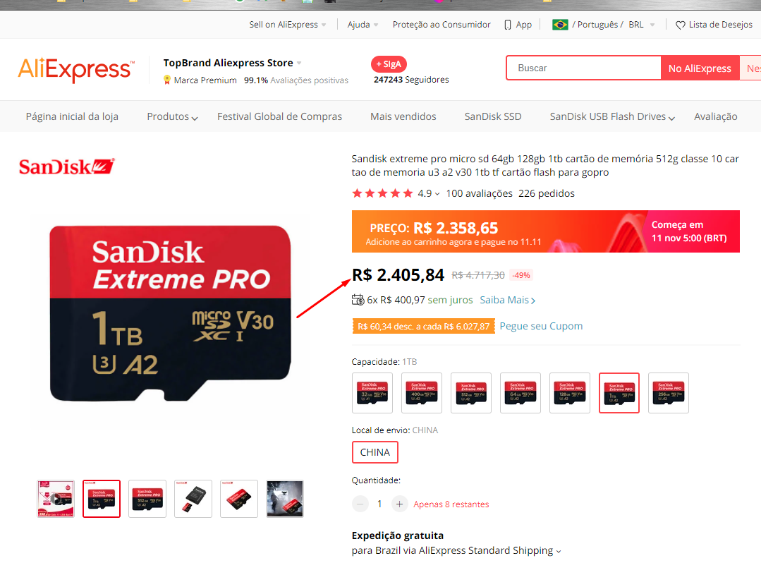Click the installment payment calendar icon
Screen dimensions: 761x563
[358, 300]
